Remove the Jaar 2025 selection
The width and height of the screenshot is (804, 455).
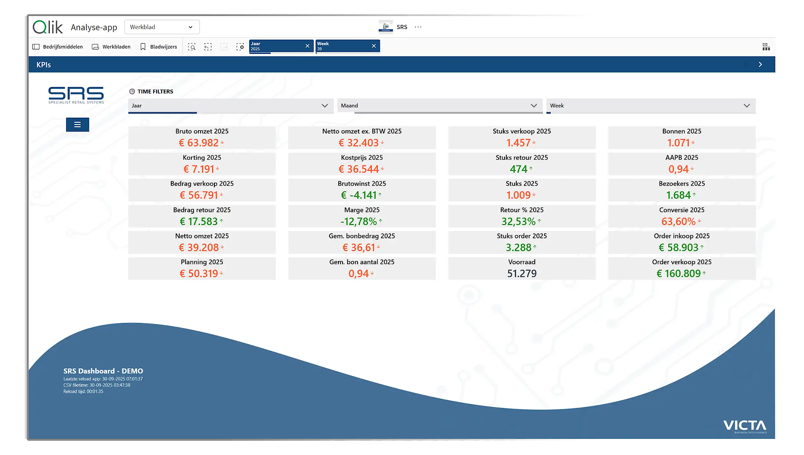(307, 46)
